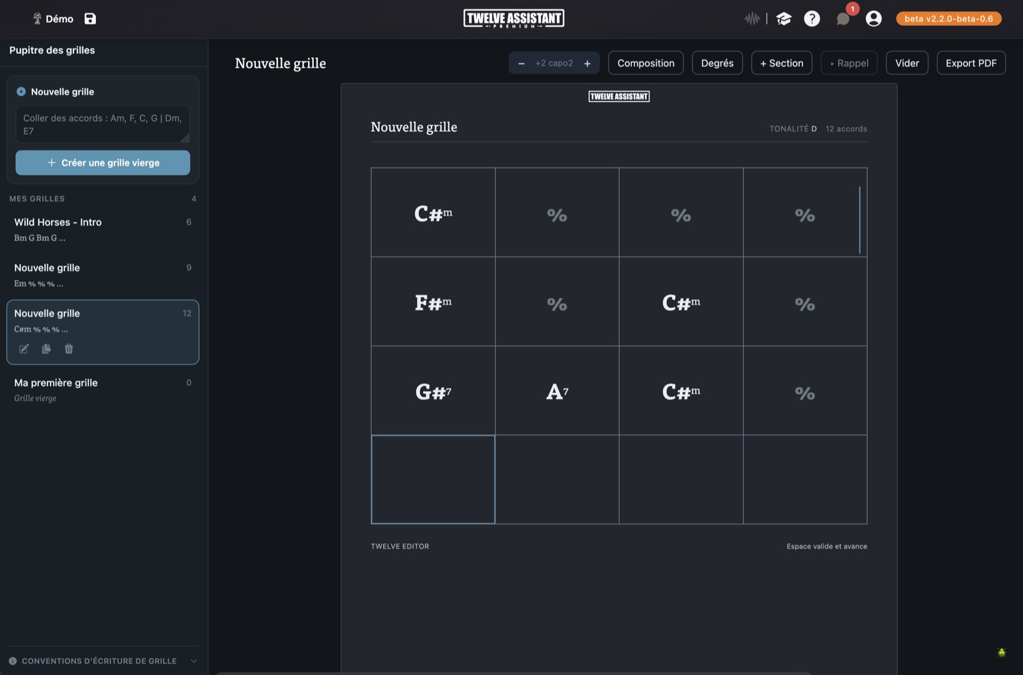The height and width of the screenshot is (675, 1023).
Task: Select the F#m chord cell
Action: pyautogui.click(x=433, y=301)
